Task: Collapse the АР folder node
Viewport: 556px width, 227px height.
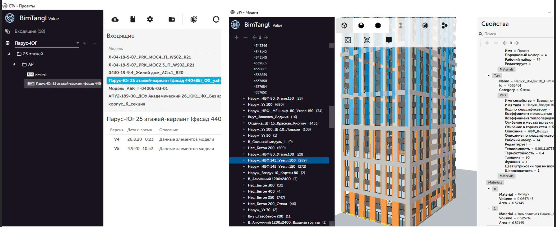Action: pos(14,64)
